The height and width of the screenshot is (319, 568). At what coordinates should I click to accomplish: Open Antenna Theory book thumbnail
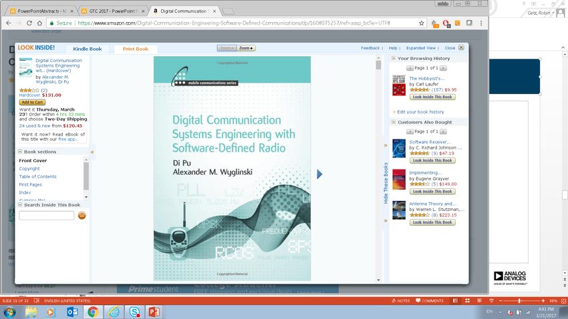pos(399,210)
